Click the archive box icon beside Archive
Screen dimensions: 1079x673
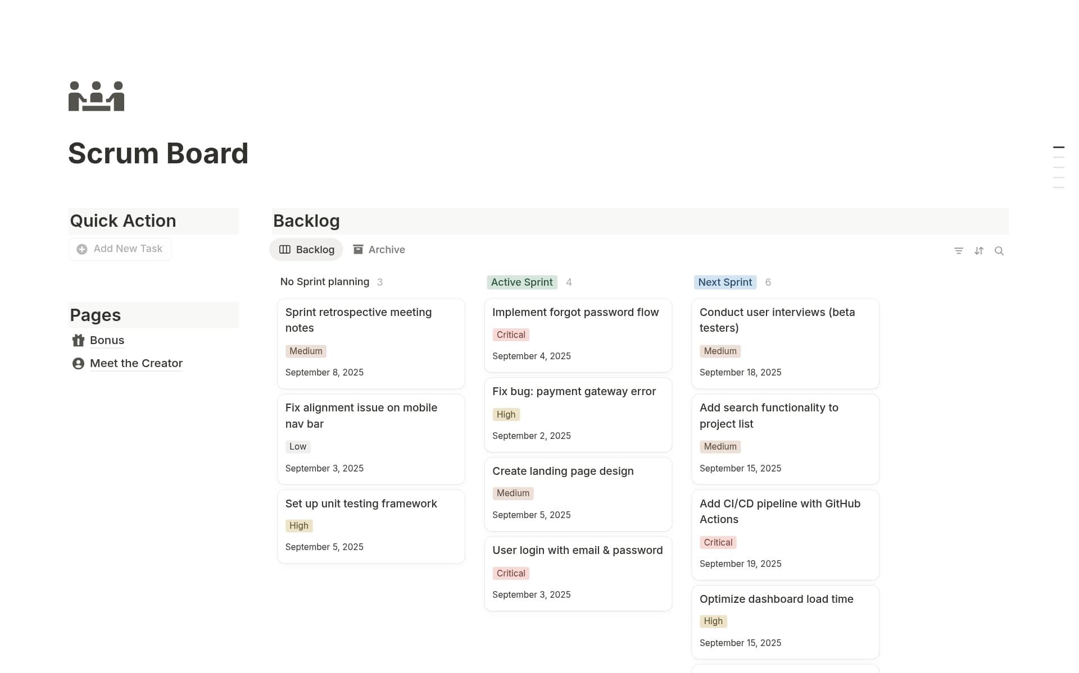pos(357,249)
